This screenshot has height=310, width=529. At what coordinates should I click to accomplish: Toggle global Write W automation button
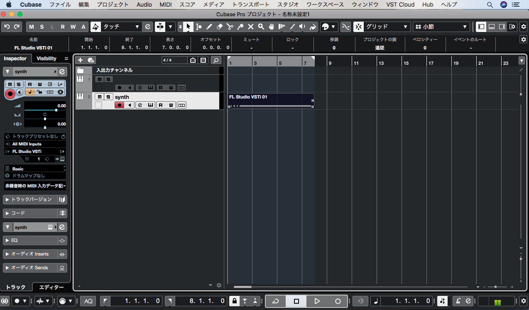pyautogui.click(x=73, y=27)
